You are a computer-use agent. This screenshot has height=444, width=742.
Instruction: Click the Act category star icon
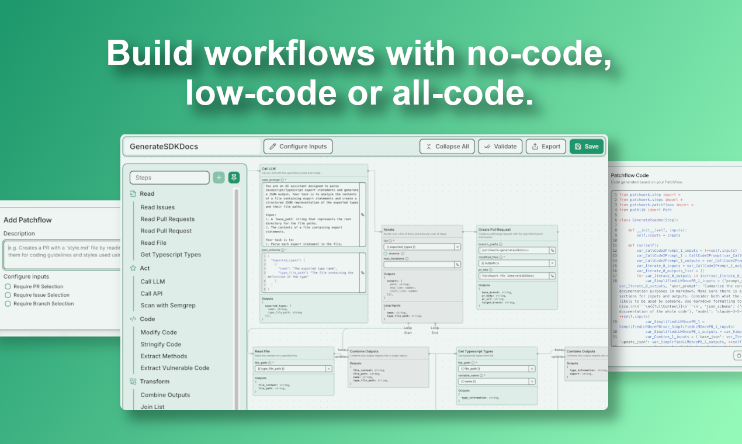(133, 268)
